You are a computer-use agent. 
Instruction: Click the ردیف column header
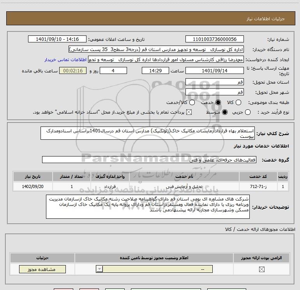coord(283,176)
